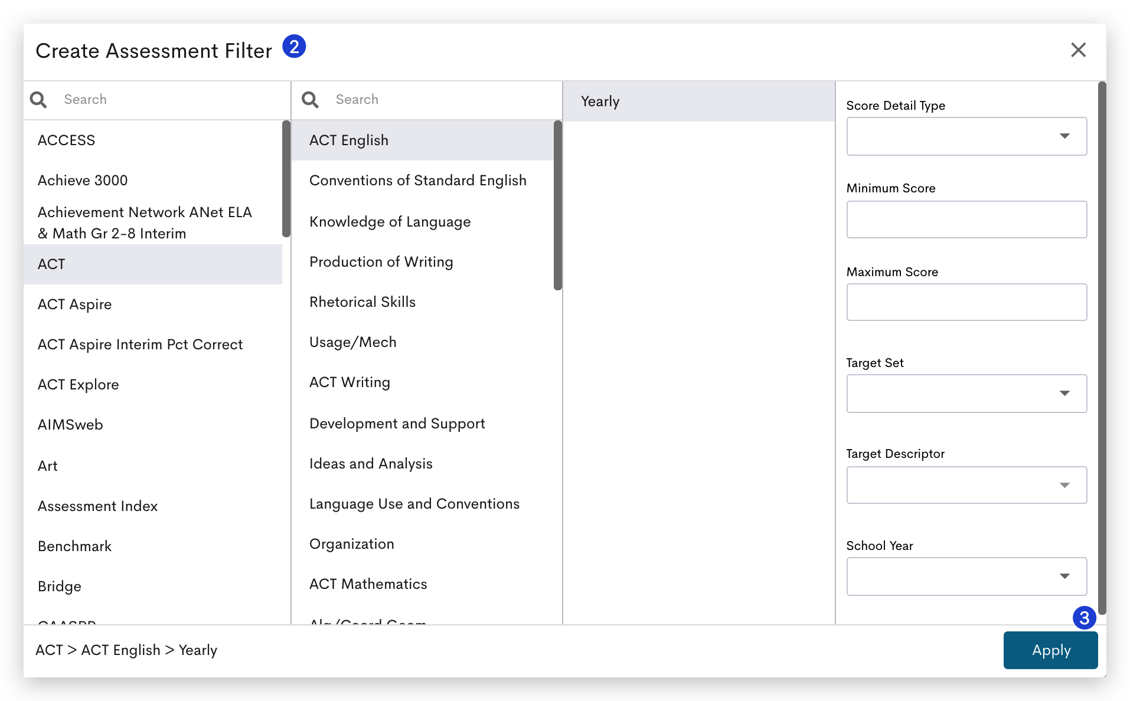The image size is (1130, 701).
Task: Choose Language Use and Conventions
Action: (423, 504)
